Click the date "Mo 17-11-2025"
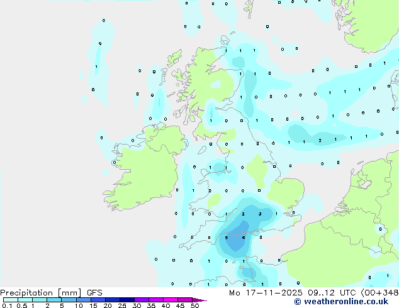 click(266, 293)
